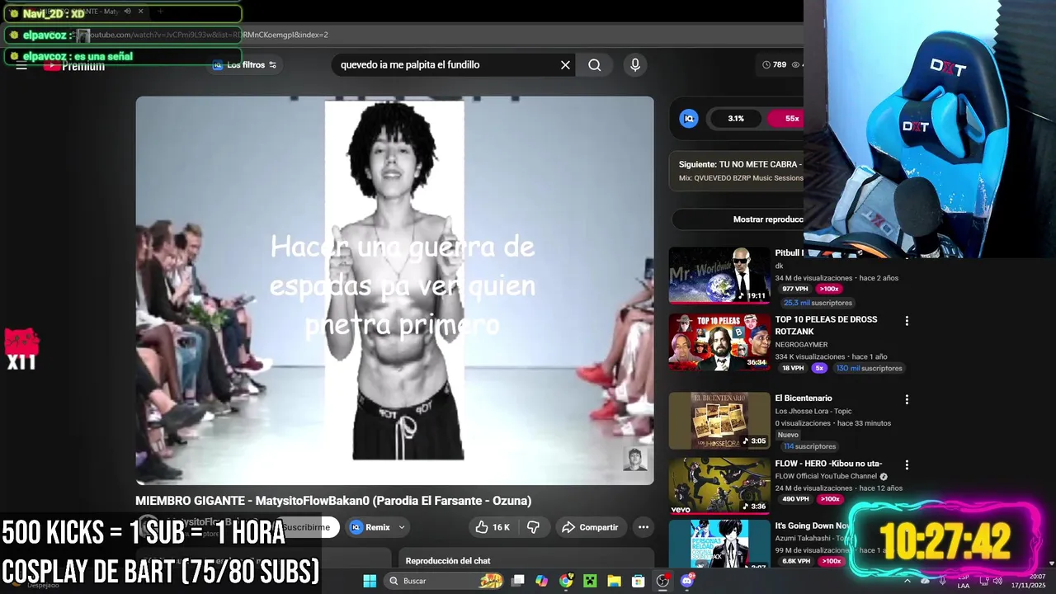Open the Pitbull video thumbnail
This screenshot has height=594, width=1056.
click(719, 276)
